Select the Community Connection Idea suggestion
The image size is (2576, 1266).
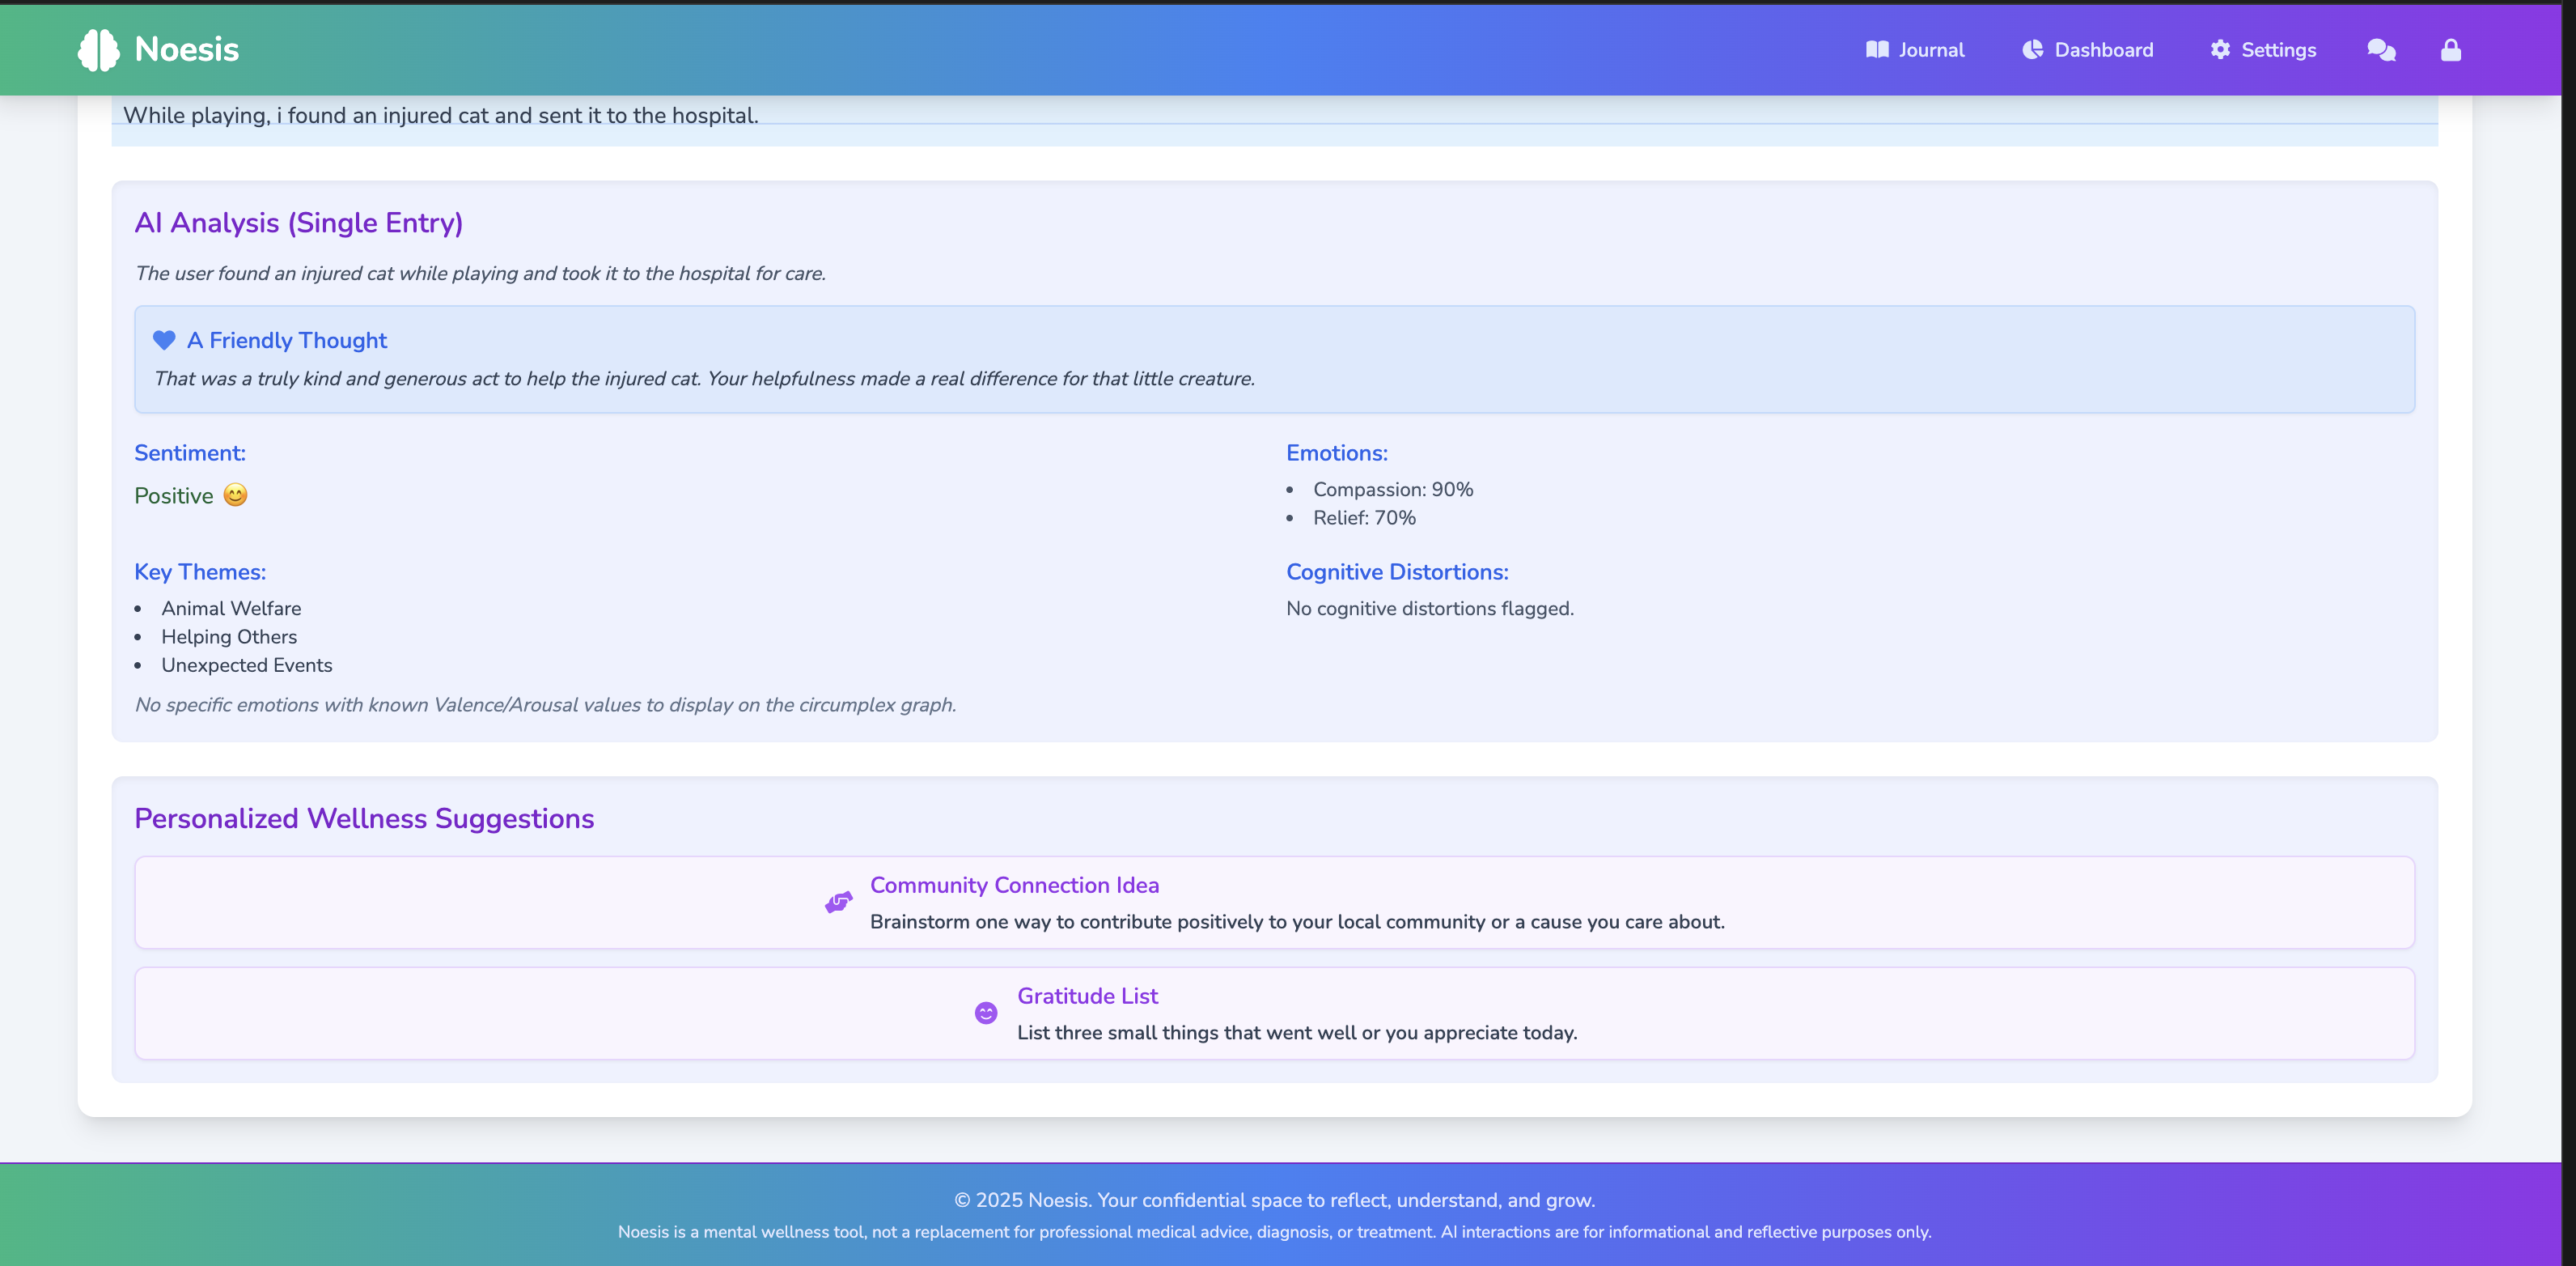1014,886
